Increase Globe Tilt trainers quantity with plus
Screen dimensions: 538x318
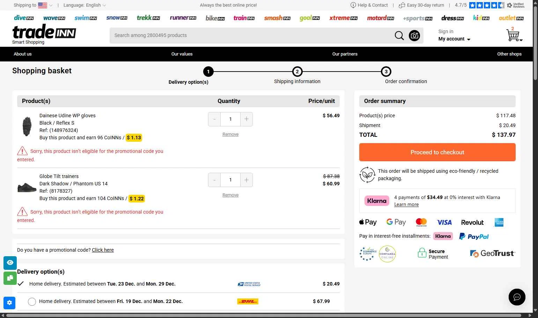click(246, 180)
